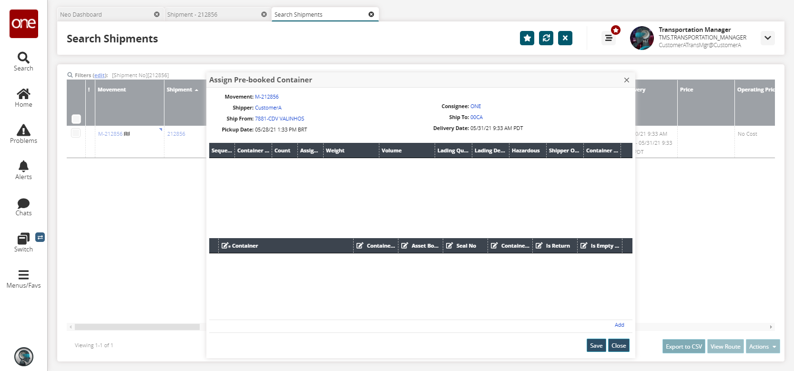Image resolution: width=794 pixels, height=371 pixels.
Task: Open the Actions dropdown button
Action: (763, 347)
